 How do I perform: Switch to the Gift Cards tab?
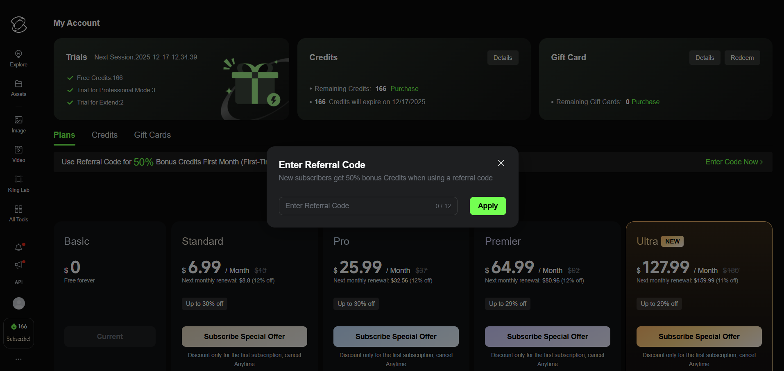[152, 135]
